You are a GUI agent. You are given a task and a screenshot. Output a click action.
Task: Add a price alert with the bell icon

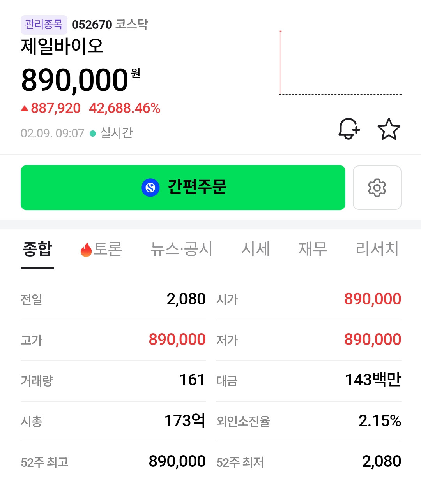coord(349,129)
